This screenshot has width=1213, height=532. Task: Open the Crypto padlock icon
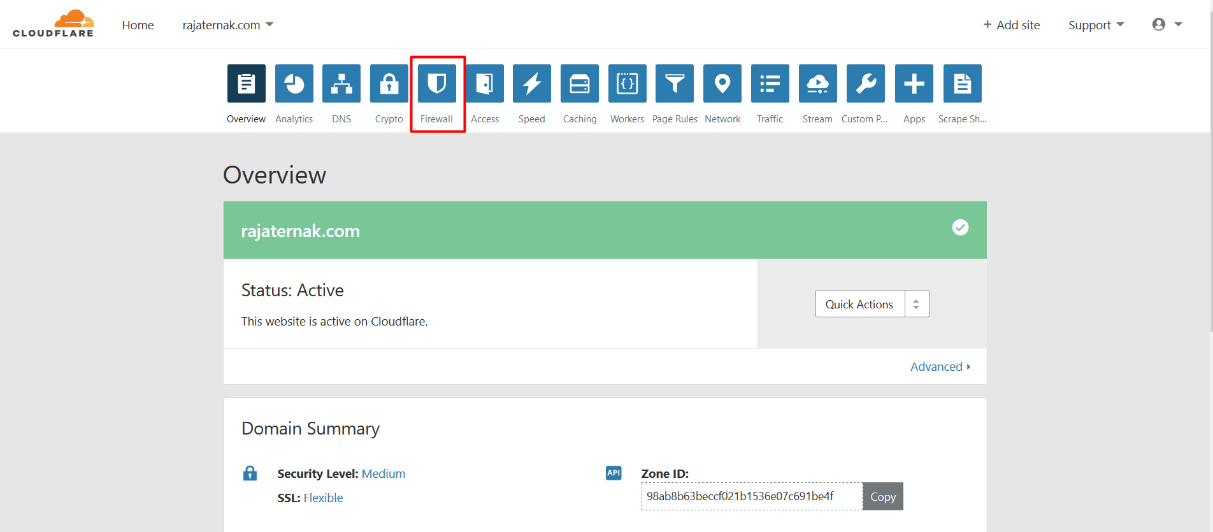389,83
